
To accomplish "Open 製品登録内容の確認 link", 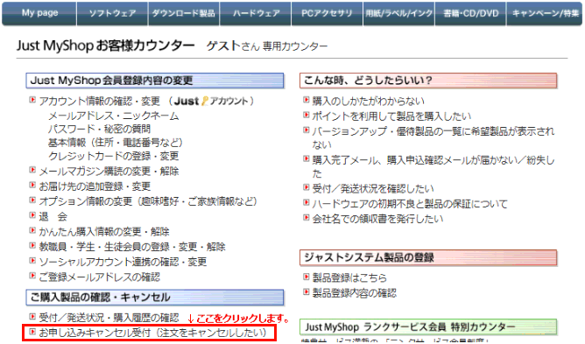I will 355,293.
